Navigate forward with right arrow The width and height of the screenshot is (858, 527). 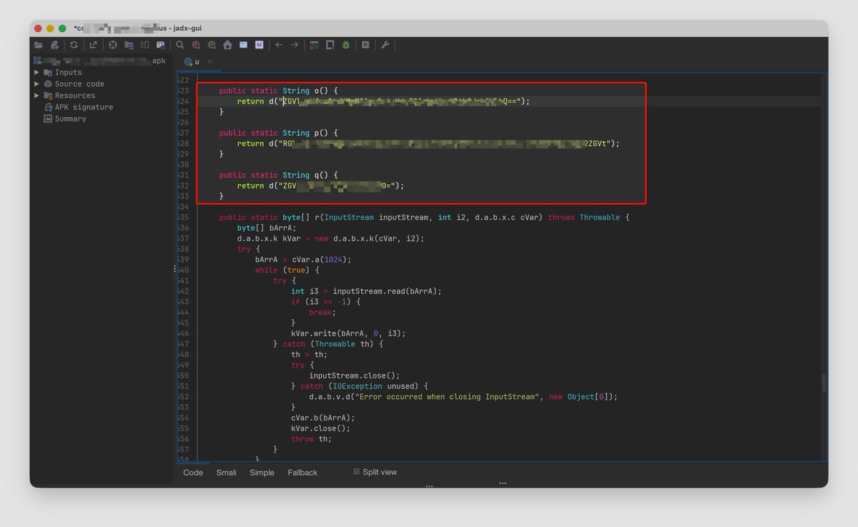[x=295, y=45]
